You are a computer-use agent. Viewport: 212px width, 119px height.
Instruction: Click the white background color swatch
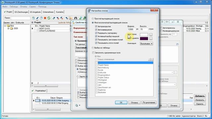(144, 35)
